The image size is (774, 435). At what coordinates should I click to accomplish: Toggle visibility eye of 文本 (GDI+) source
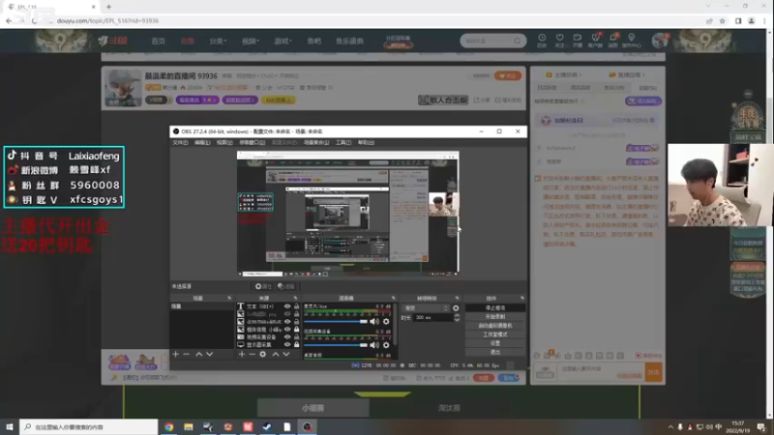[x=287, y=306]
